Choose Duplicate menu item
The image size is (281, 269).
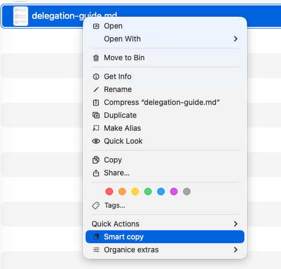[x=165, y=115]
